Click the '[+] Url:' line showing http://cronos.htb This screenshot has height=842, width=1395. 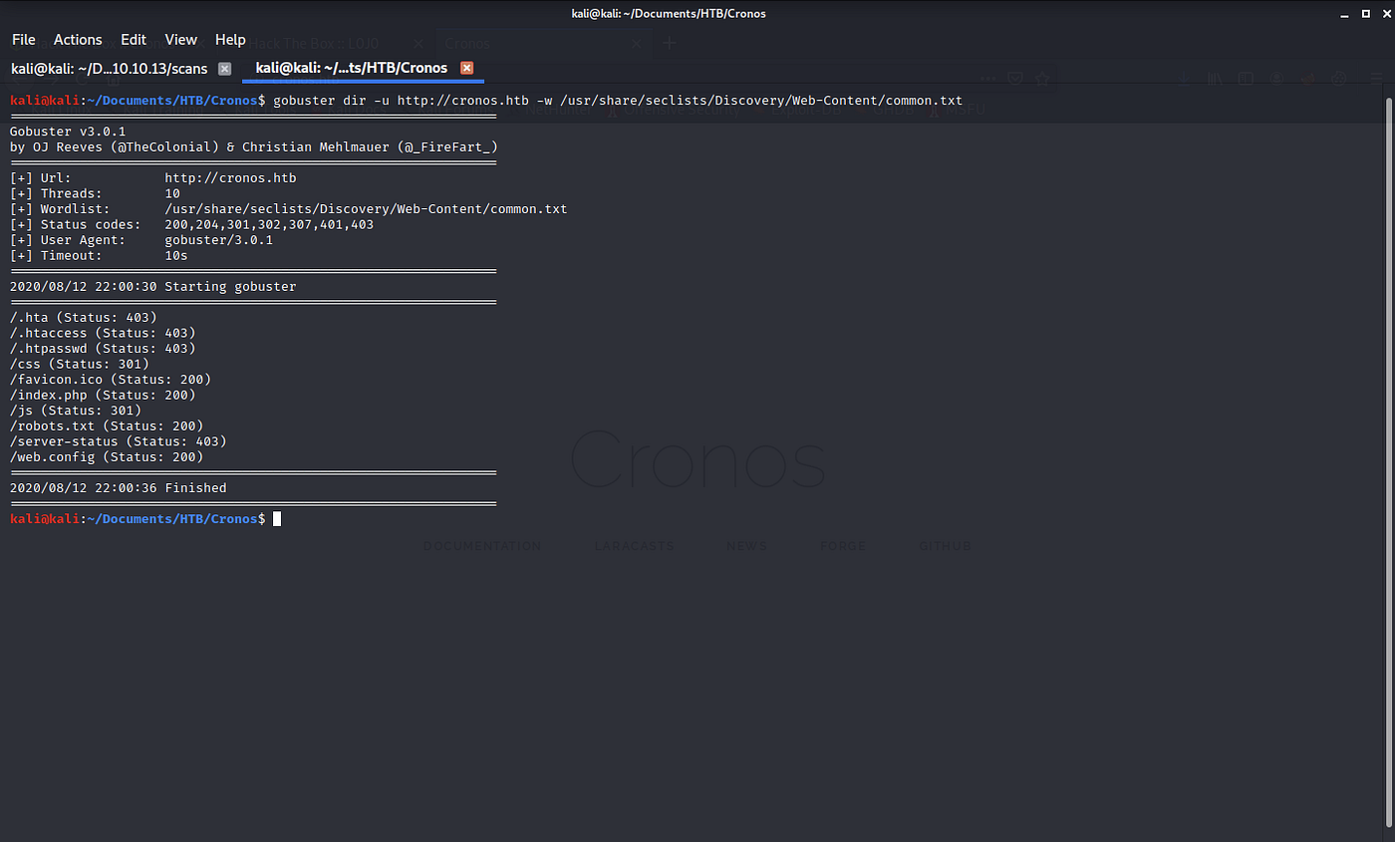(x=153, y=178)
